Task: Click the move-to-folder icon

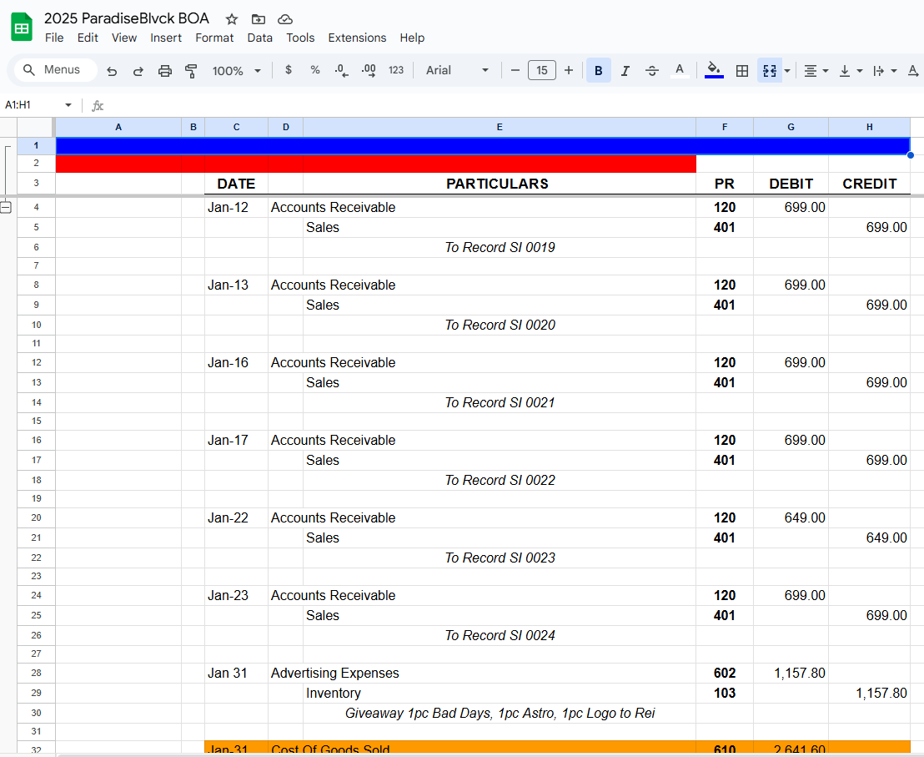Action: [259, 19]
